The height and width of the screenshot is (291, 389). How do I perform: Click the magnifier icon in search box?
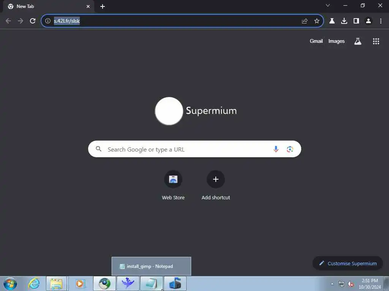(98, 149)
